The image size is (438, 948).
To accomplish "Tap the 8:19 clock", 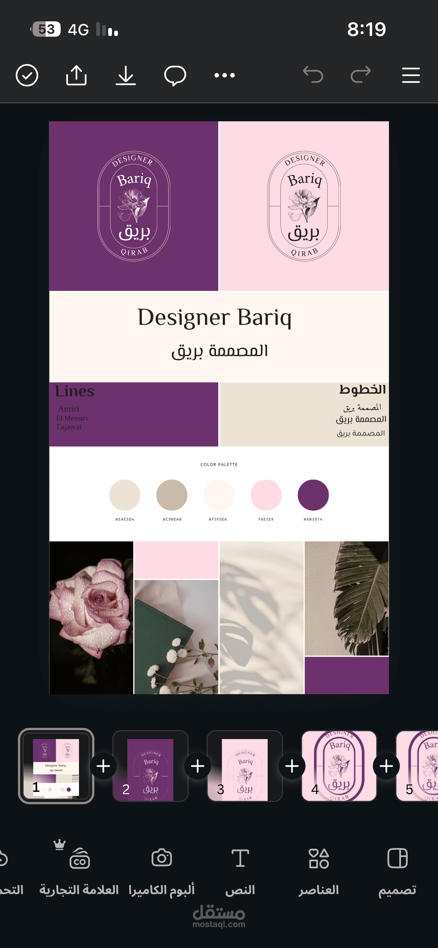I will pos(366,29).
